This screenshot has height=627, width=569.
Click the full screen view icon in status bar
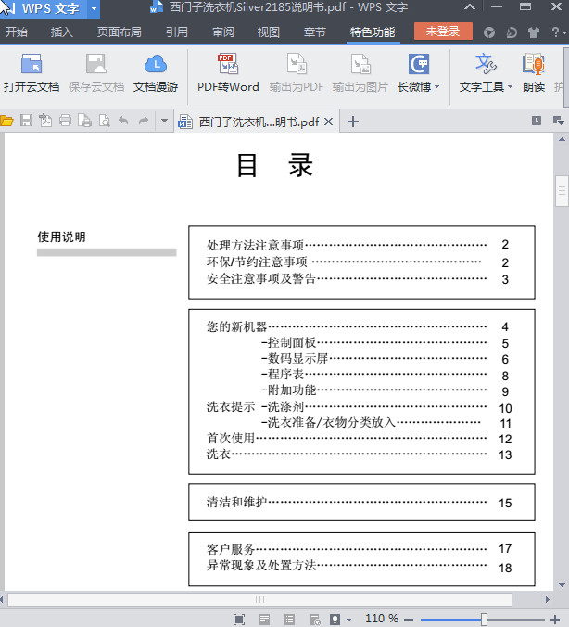point(239,620)
